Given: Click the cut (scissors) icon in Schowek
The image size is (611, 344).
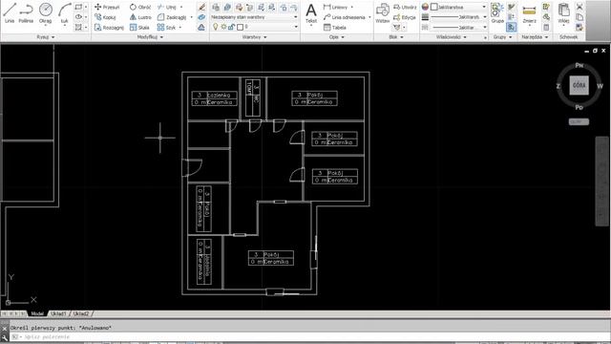Looking at the screenshot, I should 579,7.
